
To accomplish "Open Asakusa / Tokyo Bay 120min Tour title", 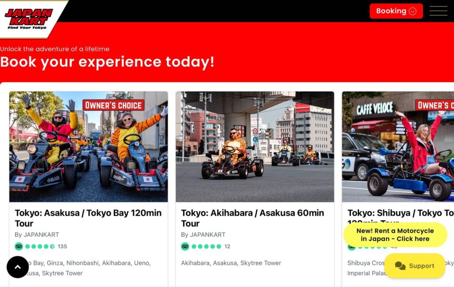I will click(x=88, y=218).
